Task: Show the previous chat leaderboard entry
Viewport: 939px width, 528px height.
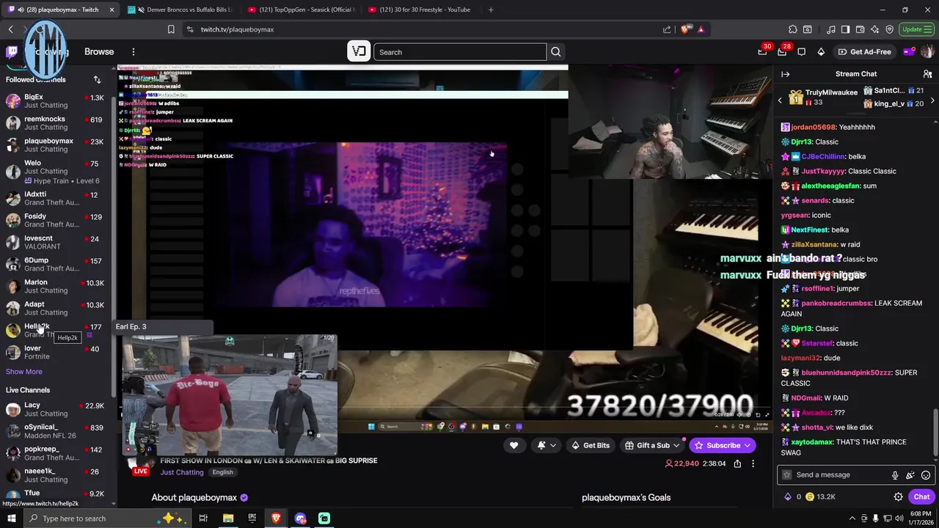Action: (780, 100)
